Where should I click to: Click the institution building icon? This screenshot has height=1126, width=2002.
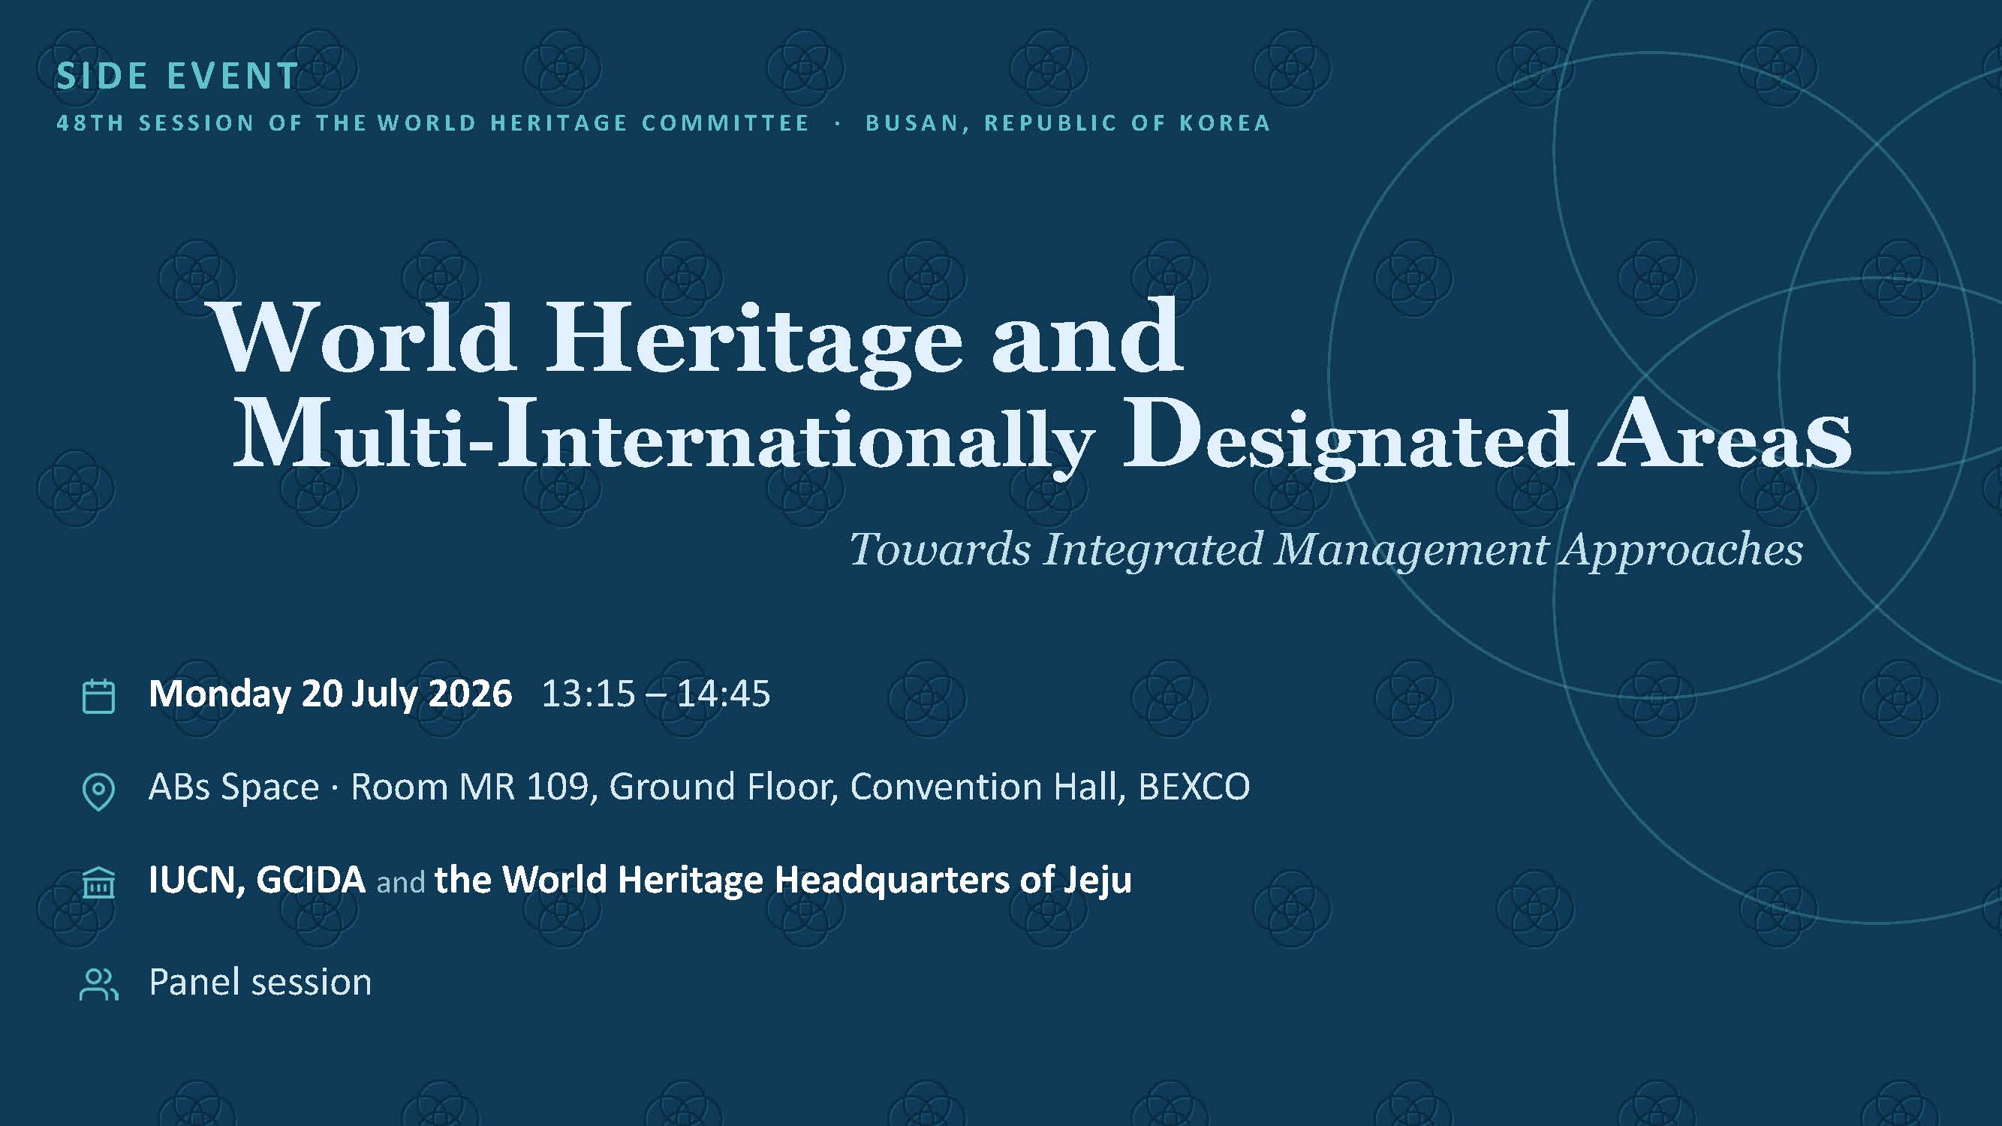98,884
